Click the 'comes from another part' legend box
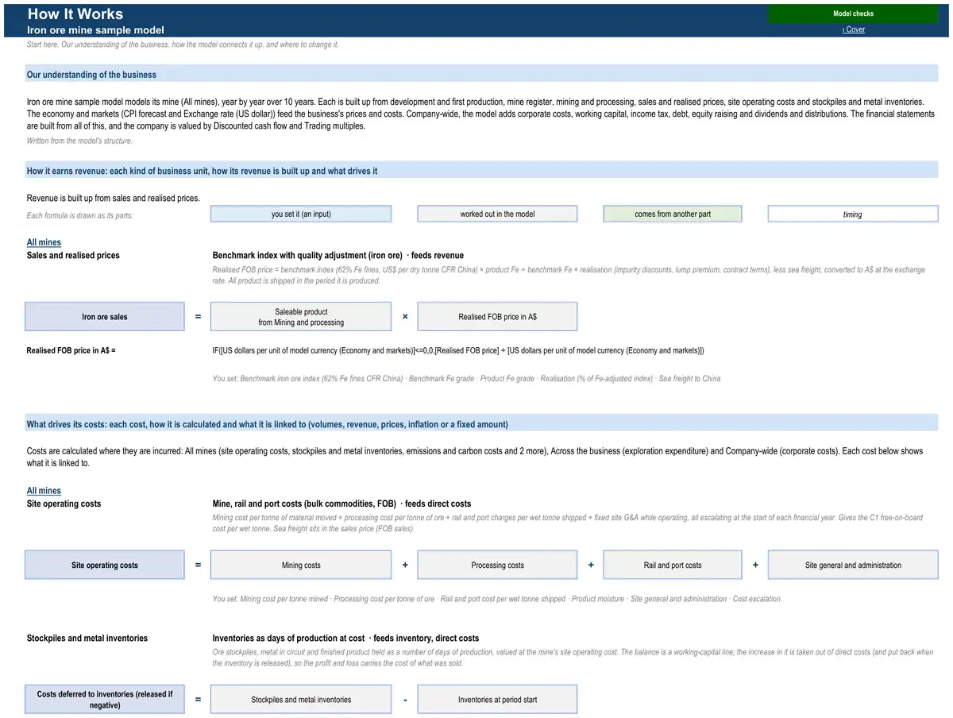This screenshot has height=718, width=953. (673, 214)
